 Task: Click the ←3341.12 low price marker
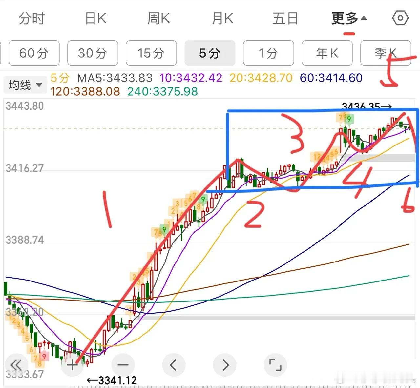pos(112,380)
